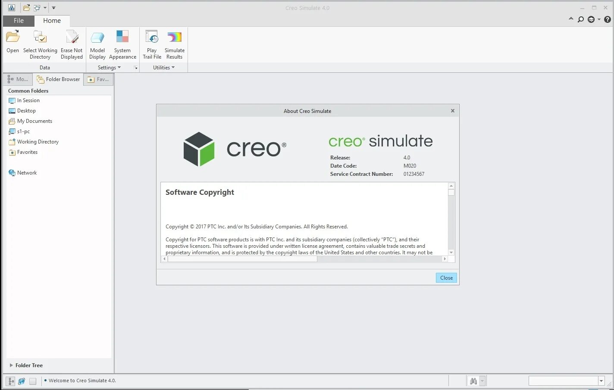Click the magnifier search icon near top right
This screenshot has width=614, height=390.
pos(581,19)
